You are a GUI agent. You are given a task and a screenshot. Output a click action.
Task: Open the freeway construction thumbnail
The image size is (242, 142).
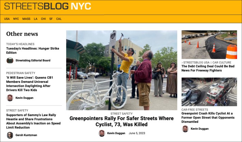click(x=209, y=45)
